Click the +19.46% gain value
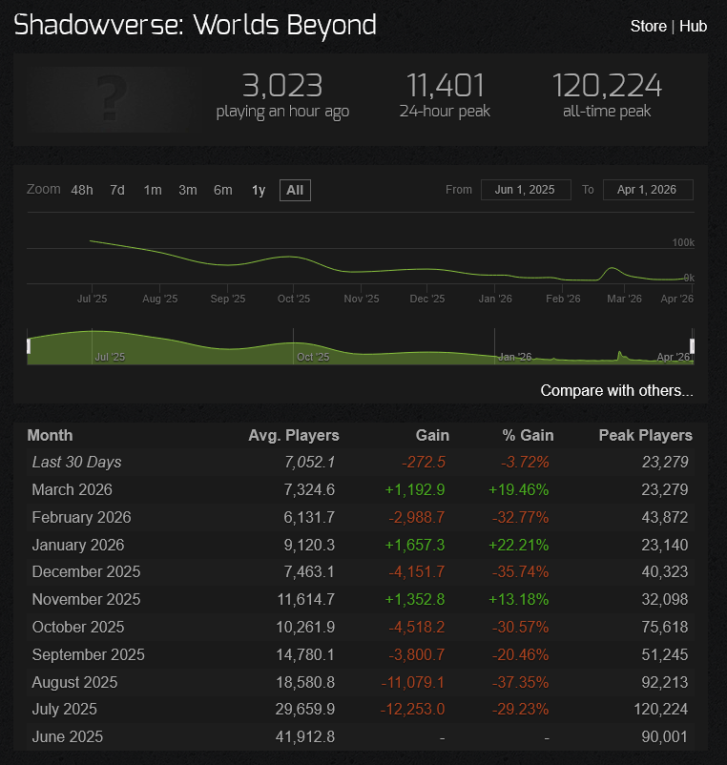Viewport: 727px width, 765px height. click(x=519, y=489)
